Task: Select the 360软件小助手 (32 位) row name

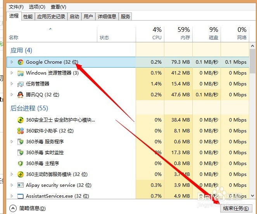Action: point(50,131)
